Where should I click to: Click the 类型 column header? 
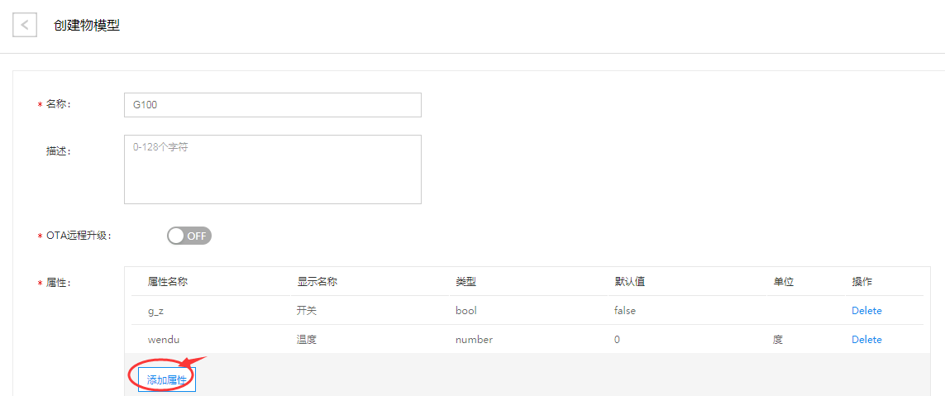click(x=465, y=281)
